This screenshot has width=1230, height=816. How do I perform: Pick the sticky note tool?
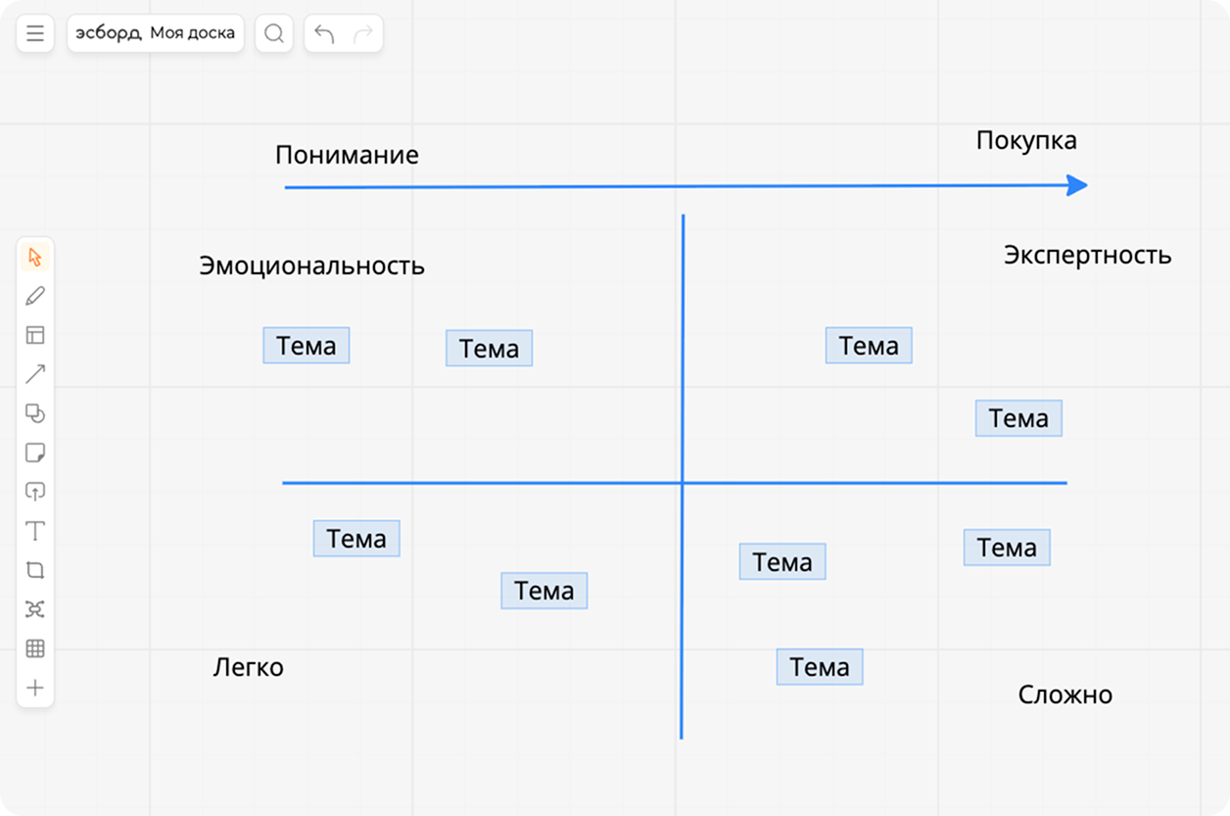click(35, 453)
